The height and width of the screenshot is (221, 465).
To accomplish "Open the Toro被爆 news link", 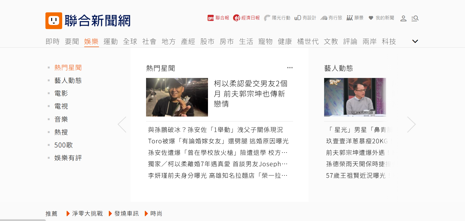I will click(x=218, y=141).
